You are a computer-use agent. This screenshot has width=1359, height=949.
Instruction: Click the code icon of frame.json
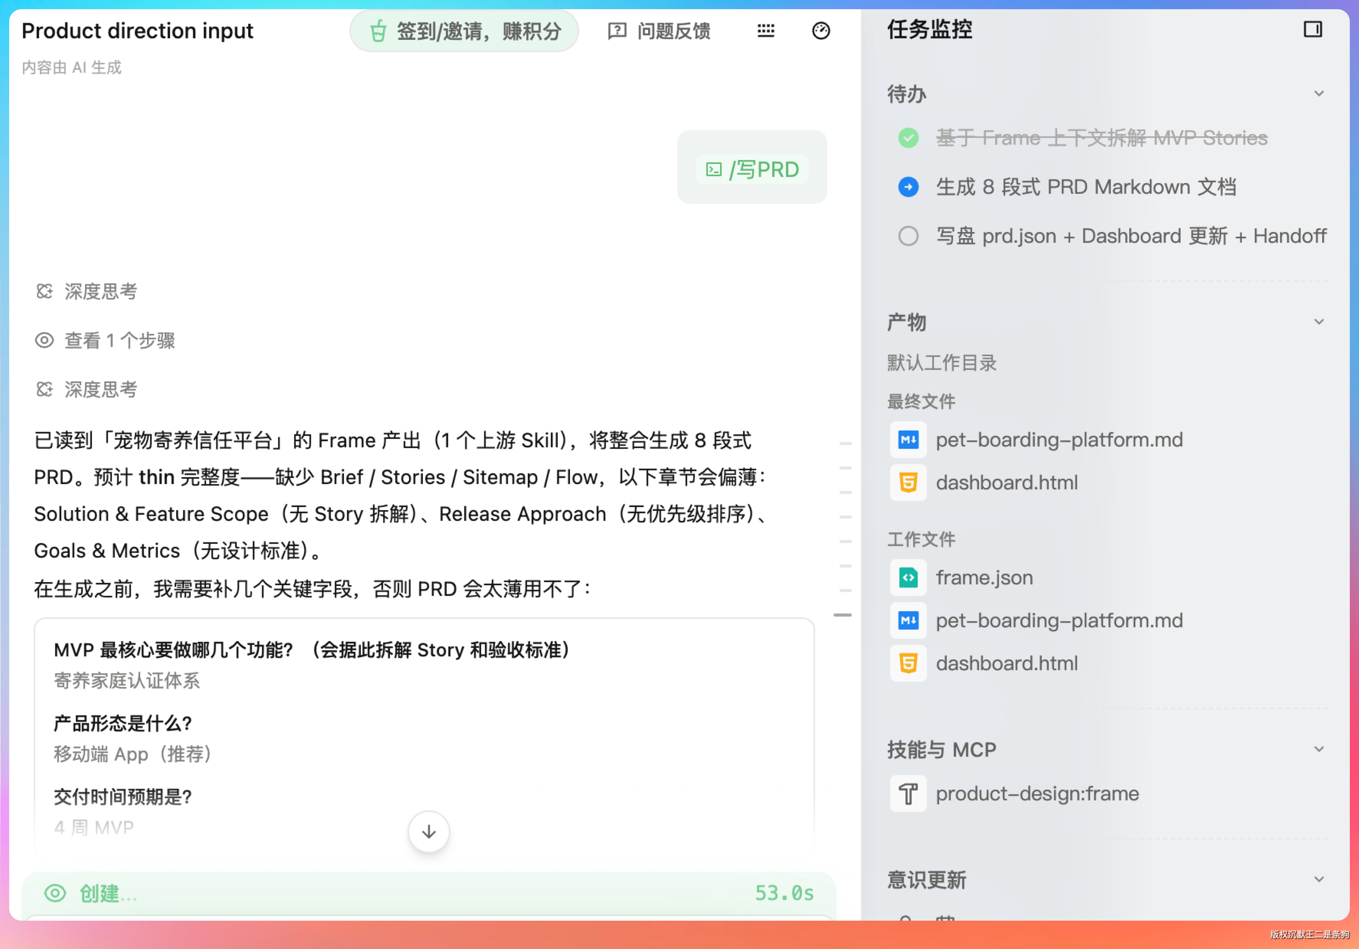tap(908, 578)
